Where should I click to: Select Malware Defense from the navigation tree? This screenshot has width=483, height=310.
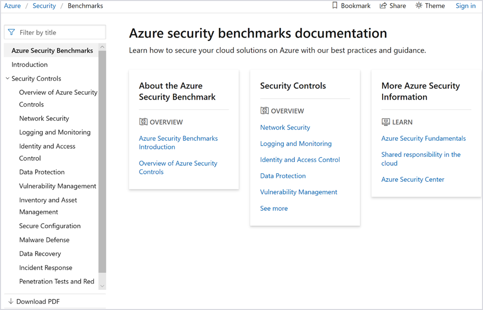(x=44, y=239)
